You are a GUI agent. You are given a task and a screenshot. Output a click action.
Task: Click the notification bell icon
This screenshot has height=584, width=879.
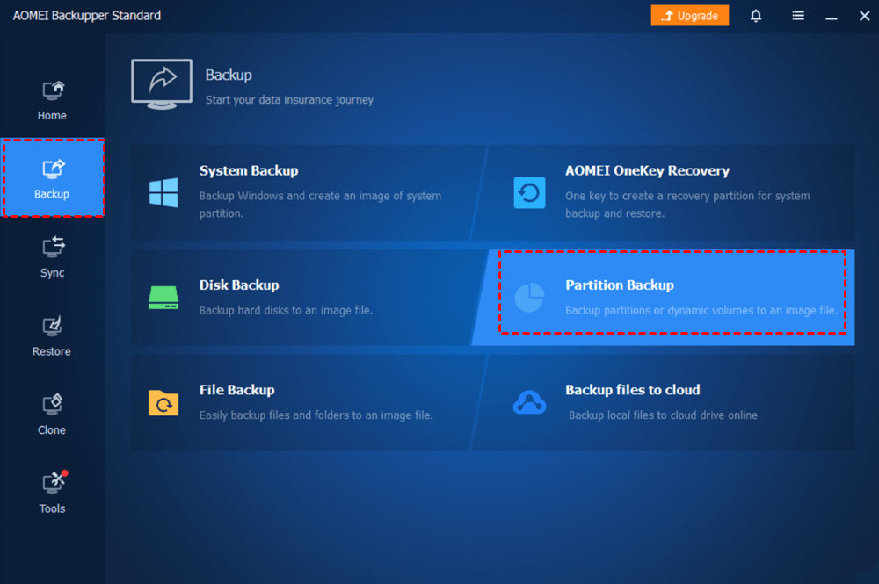pos(756,16)
